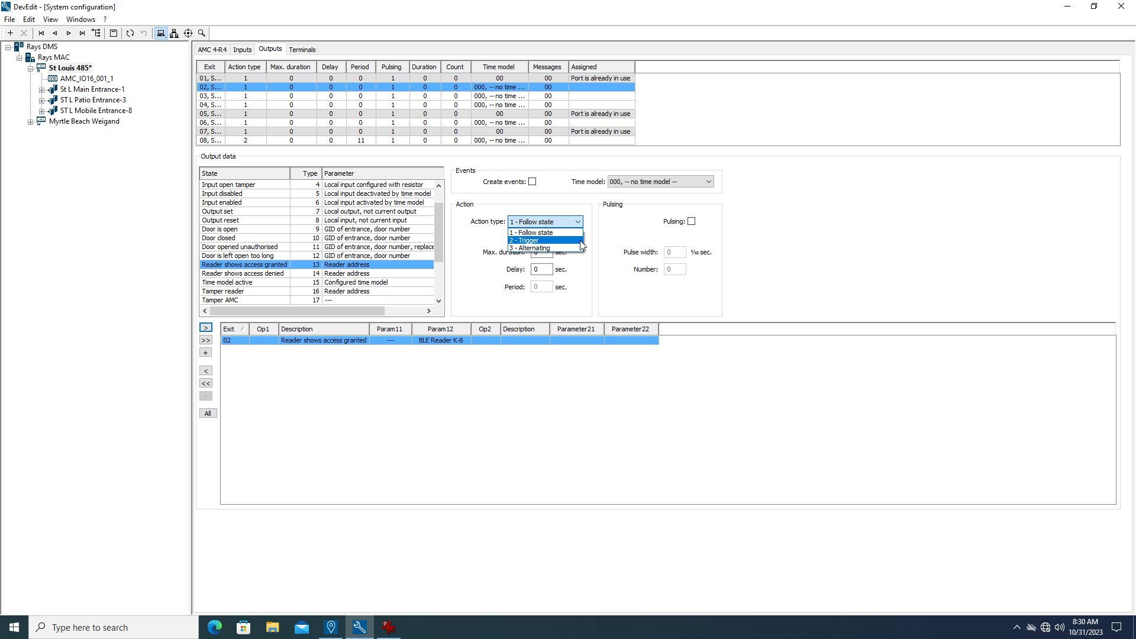Expand the Myrtle Beach Weigand tree node
Screen dimensions: 1136x639
[x=31, y=122]
